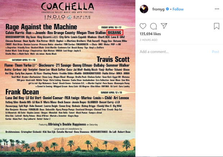Click the Empire Polo Club emblem
Image resolution: width=223 pixels, height=157 pixels.
click(69, 17)
